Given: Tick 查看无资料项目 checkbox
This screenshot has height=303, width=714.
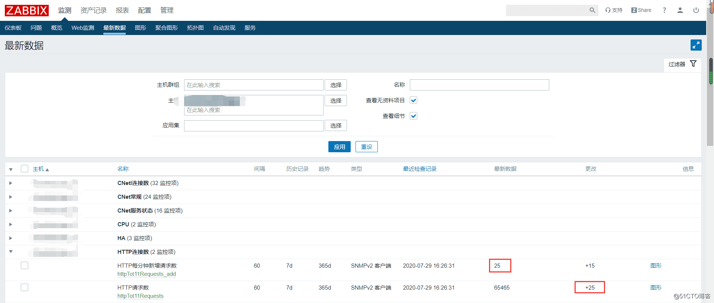Looking at the screenshot, I should tap(414, 100).
